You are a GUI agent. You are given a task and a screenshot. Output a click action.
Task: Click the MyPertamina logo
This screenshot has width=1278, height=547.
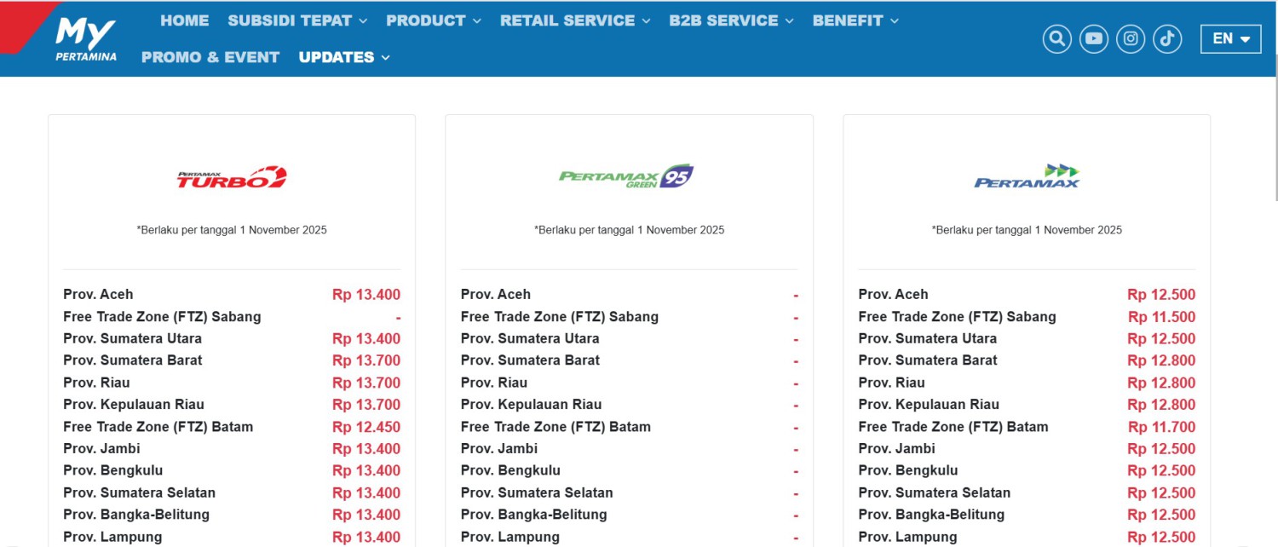pos(85,38)
